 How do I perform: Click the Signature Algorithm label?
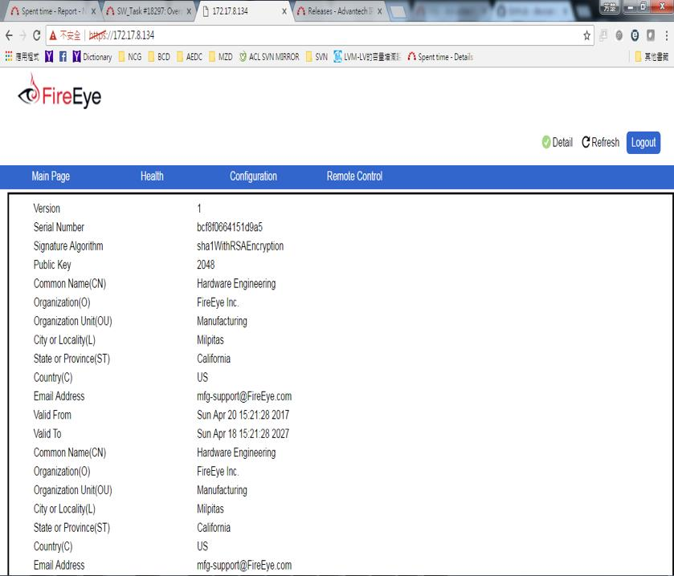tap(68, 246)
